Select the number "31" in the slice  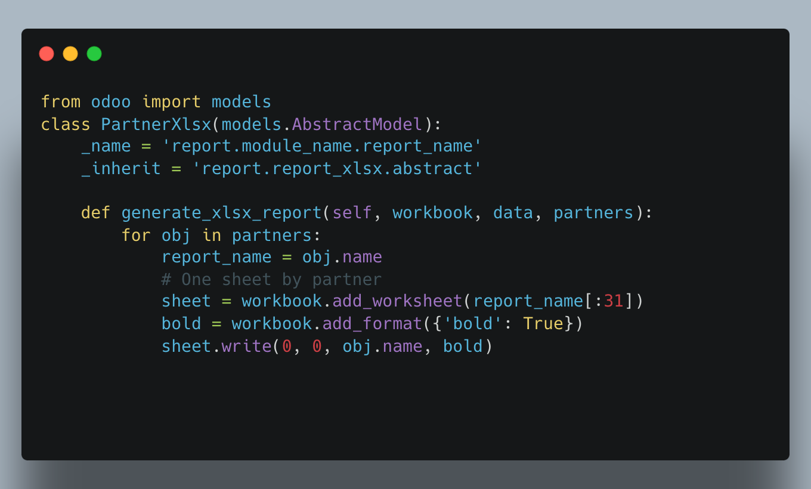pos(614,301)
